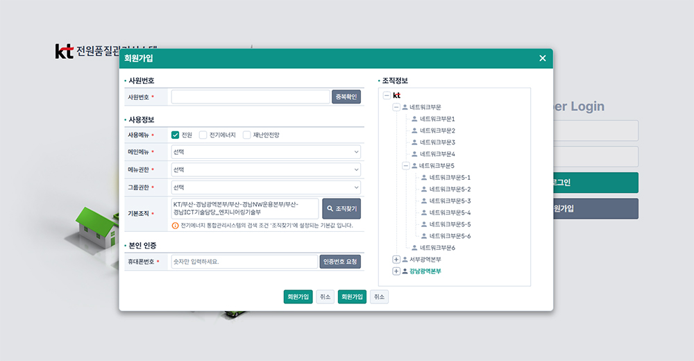Select 네트워크부문5-4 in the organization tree
694x361 pixels.
point(450,212)
